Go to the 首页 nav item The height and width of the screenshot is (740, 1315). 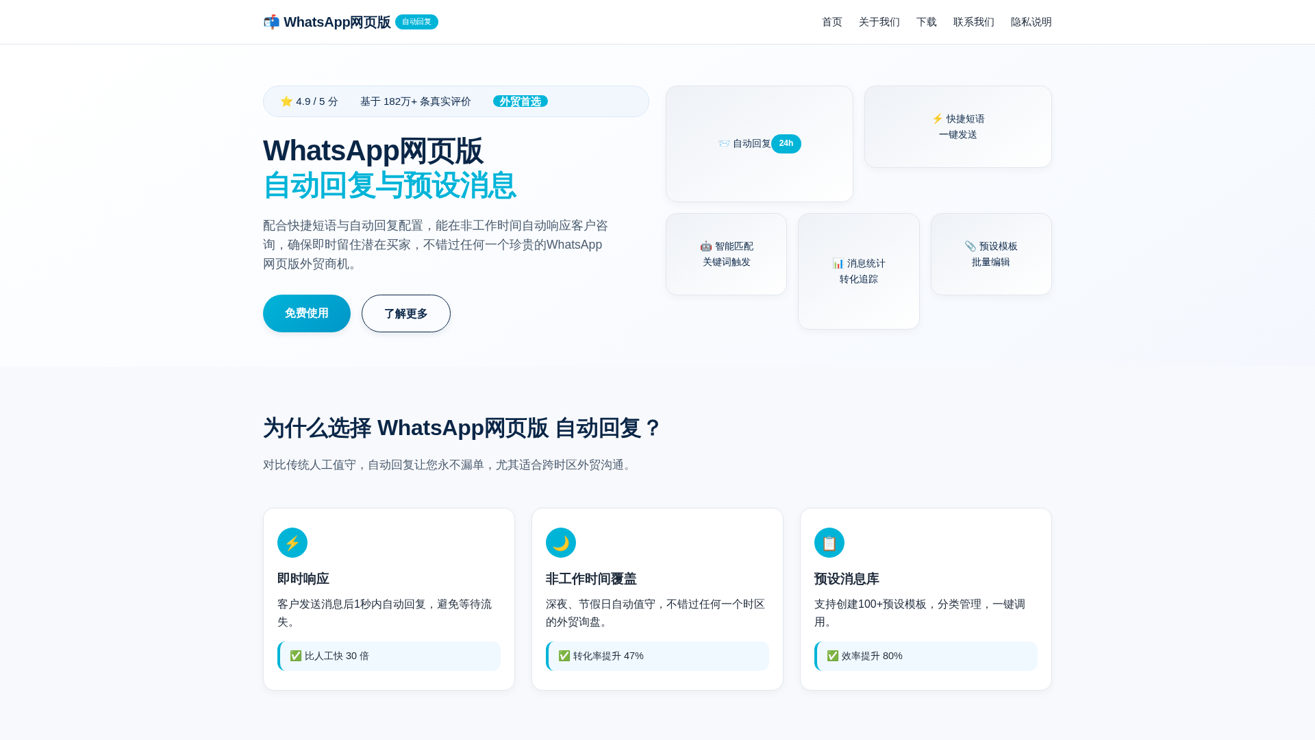[x=832, y=22]
